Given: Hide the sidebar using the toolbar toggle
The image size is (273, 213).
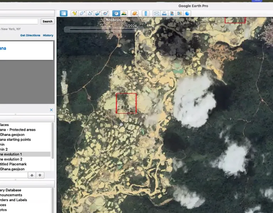Looking at the screenshot, I should 63,13.
